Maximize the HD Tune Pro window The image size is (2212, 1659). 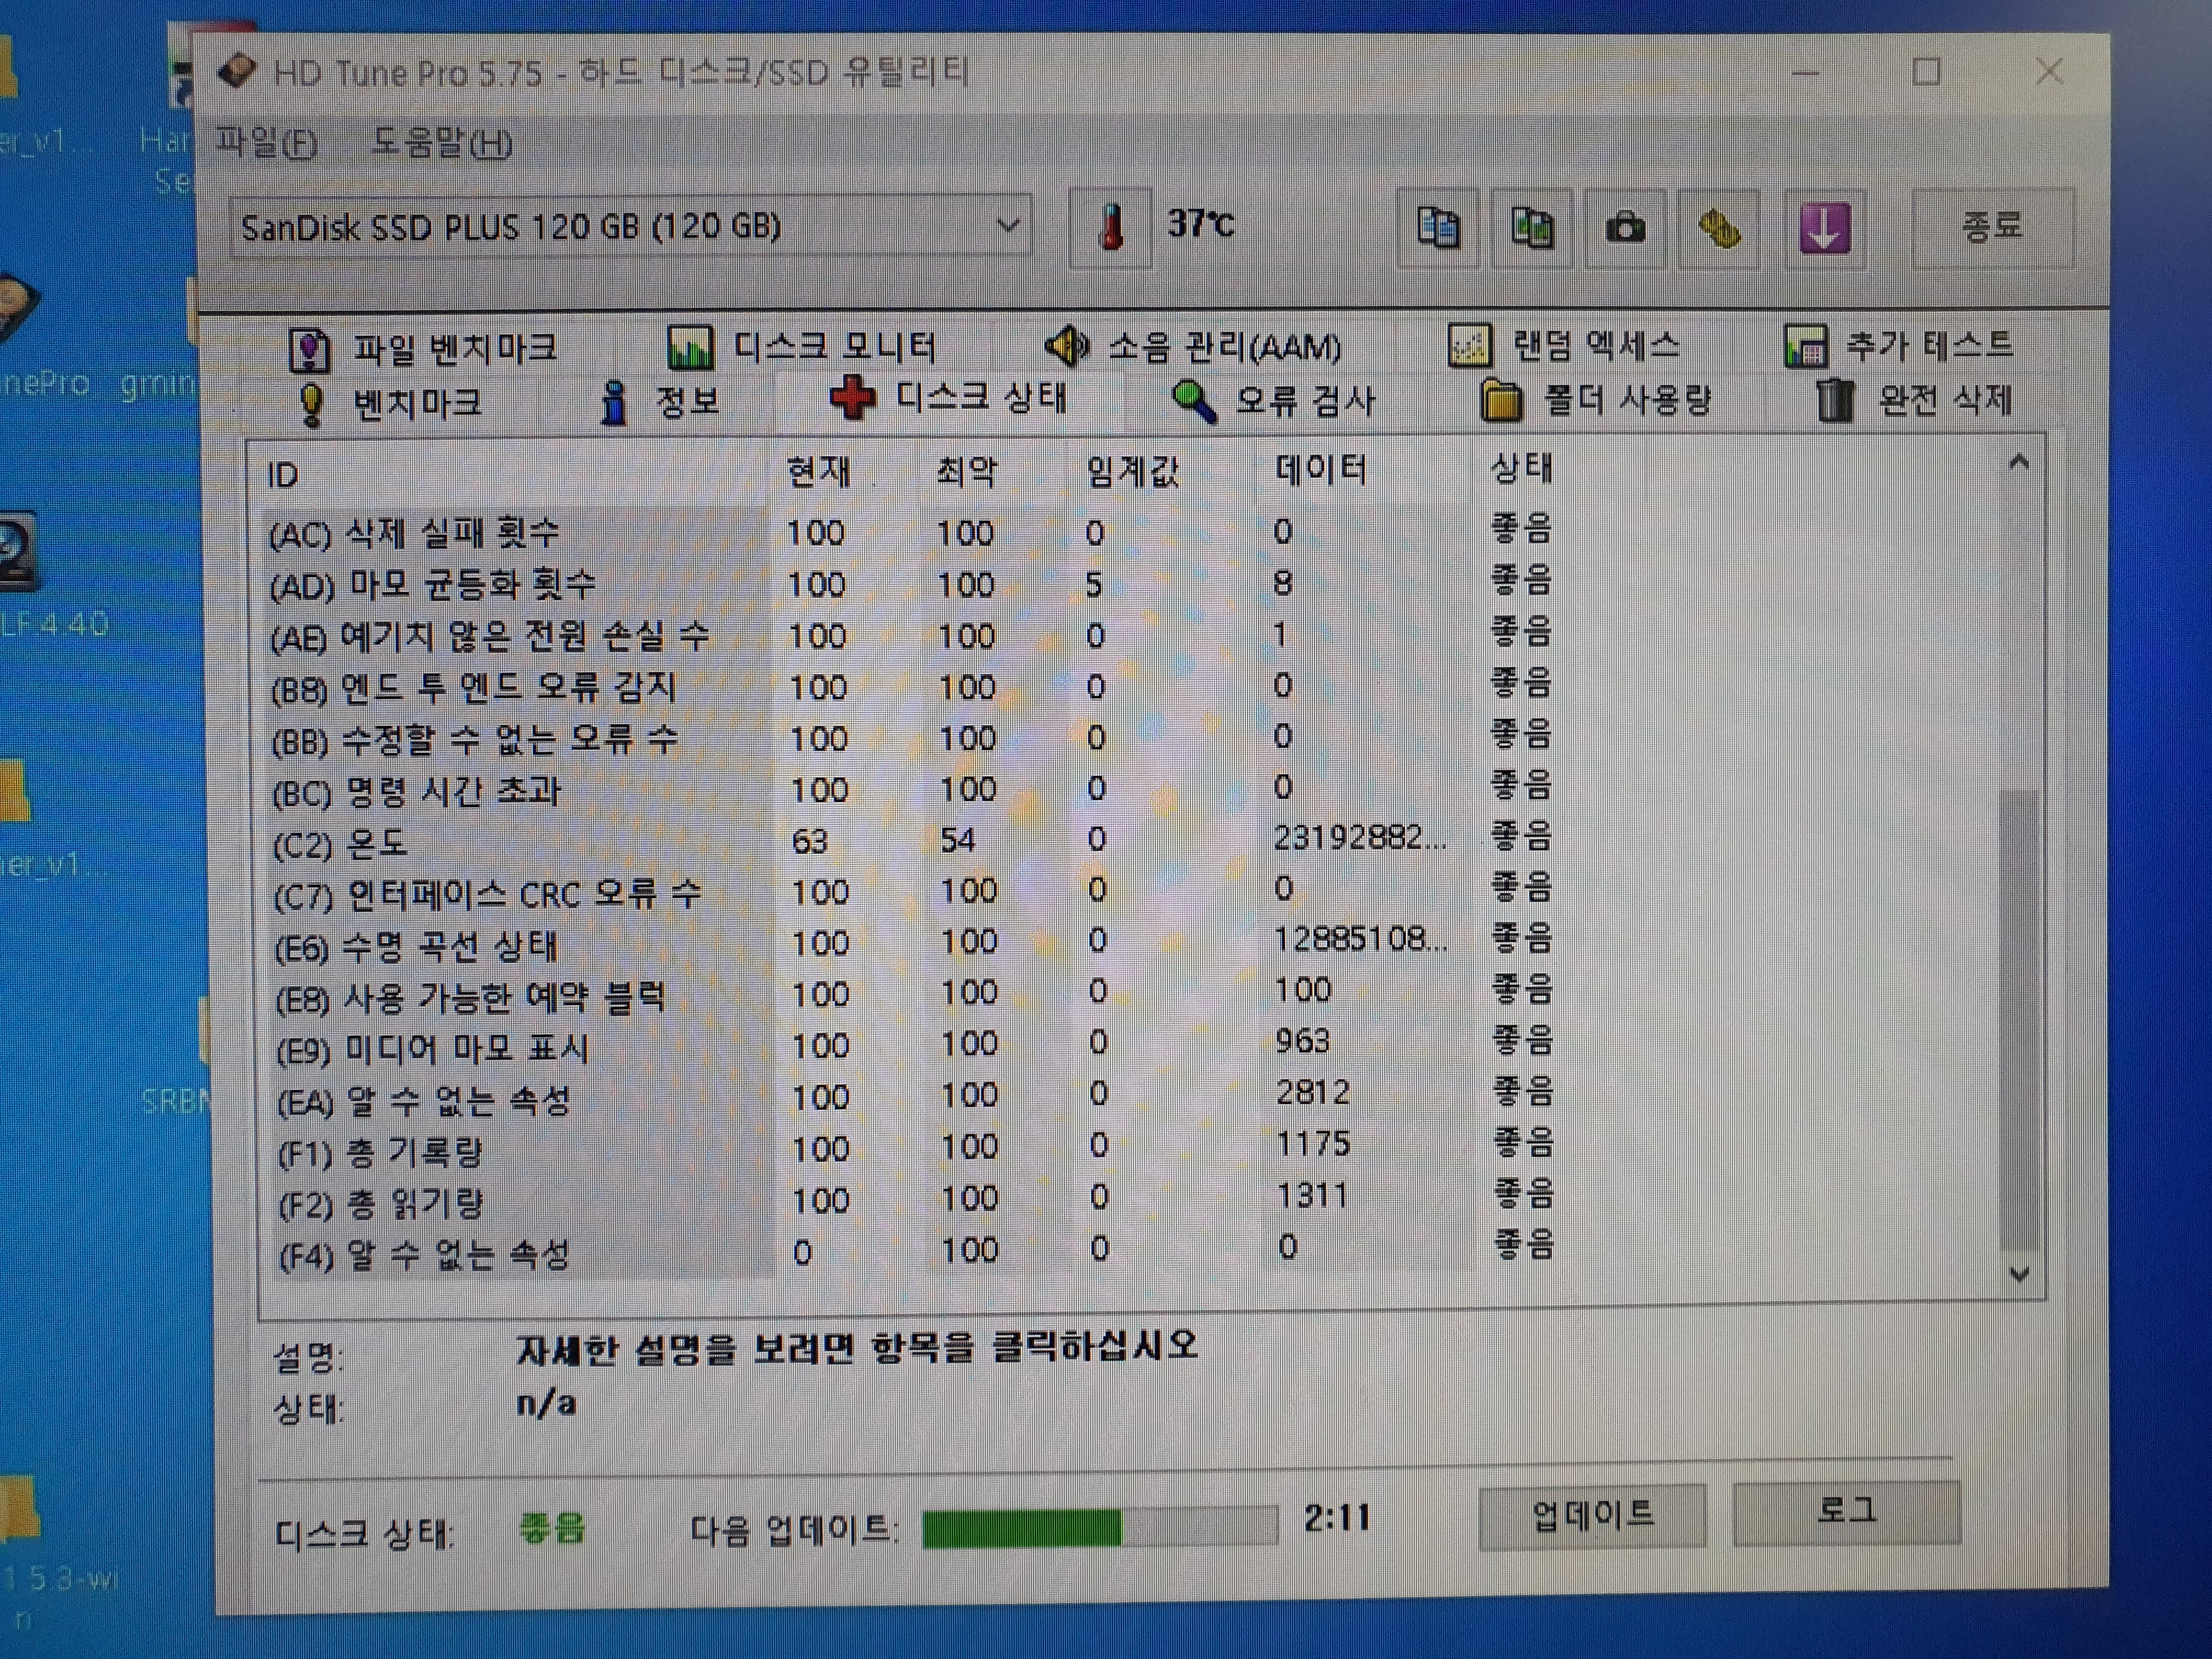1926,72
